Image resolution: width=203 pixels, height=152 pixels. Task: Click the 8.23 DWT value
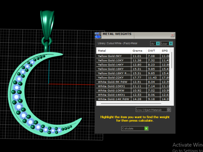pos(151,65)
